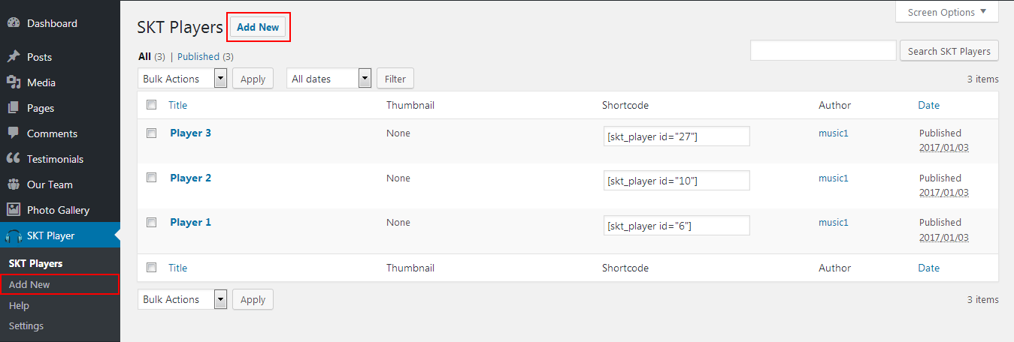Open Media via its sidebar icon
The height and width of the screenshot is (342, 1014).
tap(13, 82)
